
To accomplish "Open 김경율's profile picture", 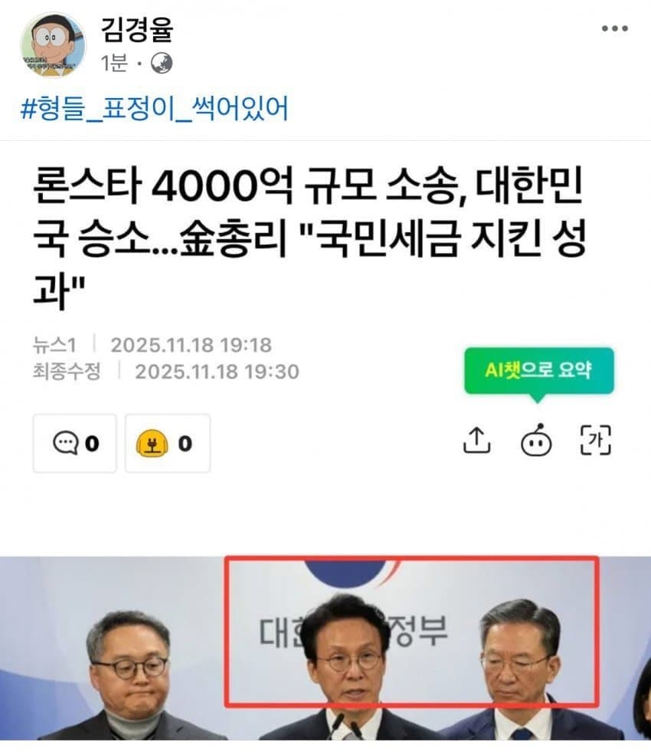I will point(53,45).
